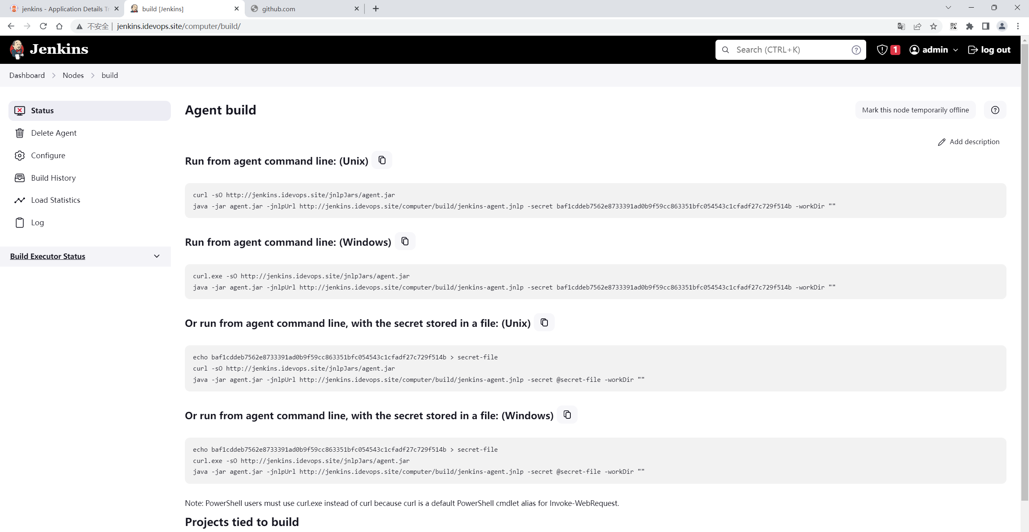This screenshot has width=1029, height=532.
Task: Click the red notification count badge
Action: click(895, 50)
